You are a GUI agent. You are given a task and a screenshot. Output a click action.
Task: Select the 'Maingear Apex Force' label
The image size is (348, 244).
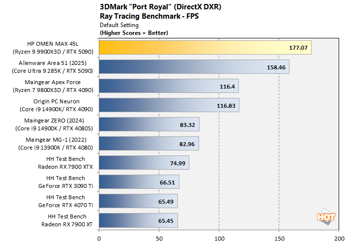point(53,82)
